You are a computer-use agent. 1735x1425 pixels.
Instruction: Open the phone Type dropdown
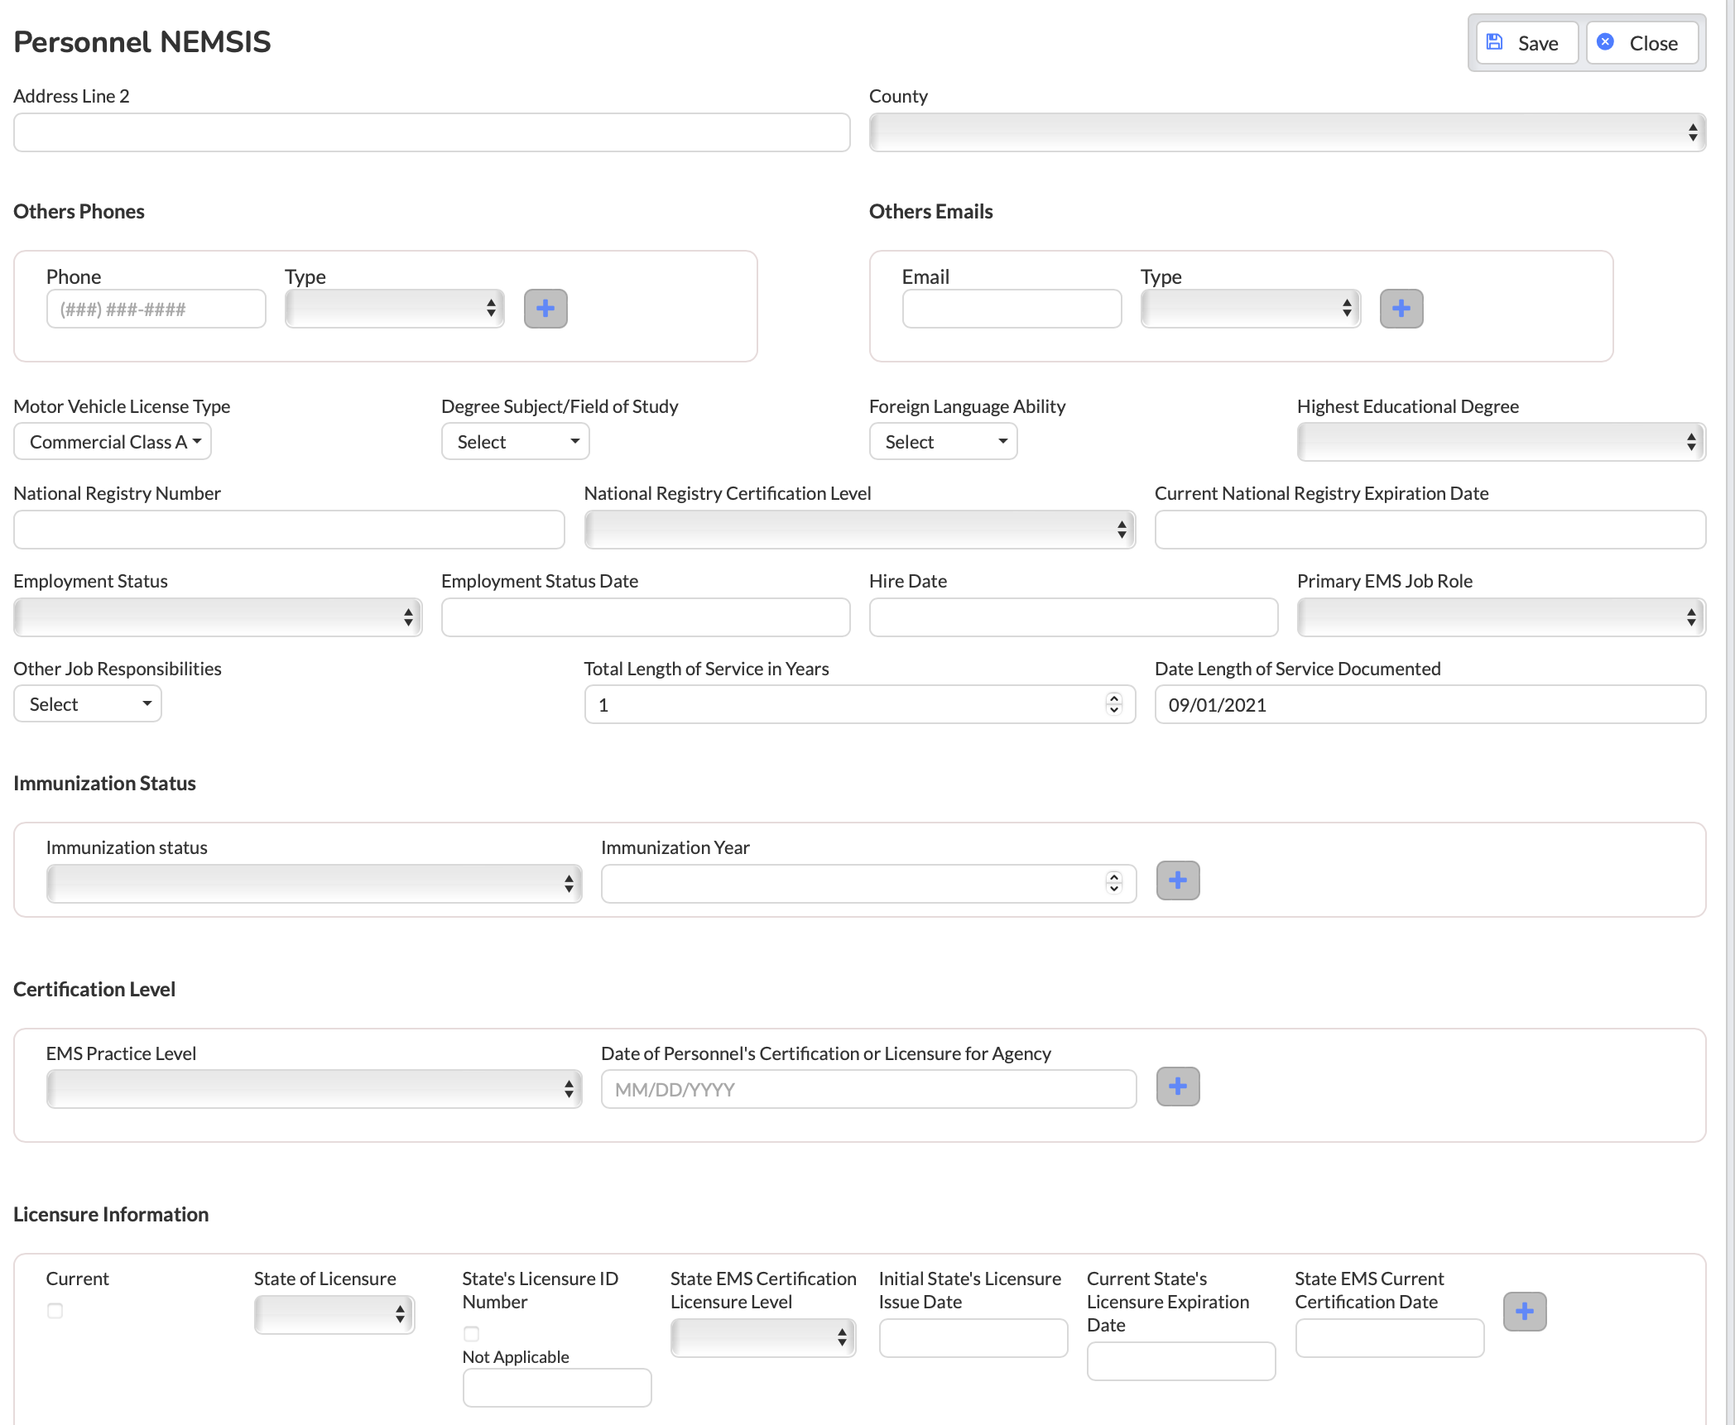click(x=395, y=309)
